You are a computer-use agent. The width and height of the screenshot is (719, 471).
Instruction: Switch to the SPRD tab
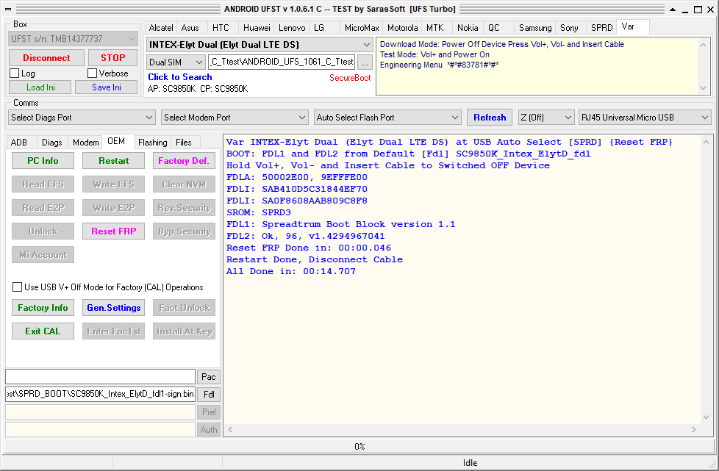[x=601, y=28]
